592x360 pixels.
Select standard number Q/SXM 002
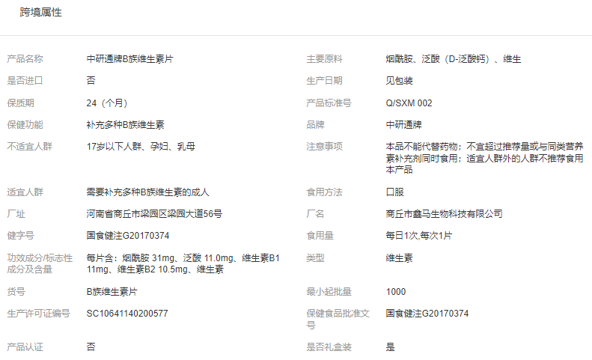[x=409, y=103]
